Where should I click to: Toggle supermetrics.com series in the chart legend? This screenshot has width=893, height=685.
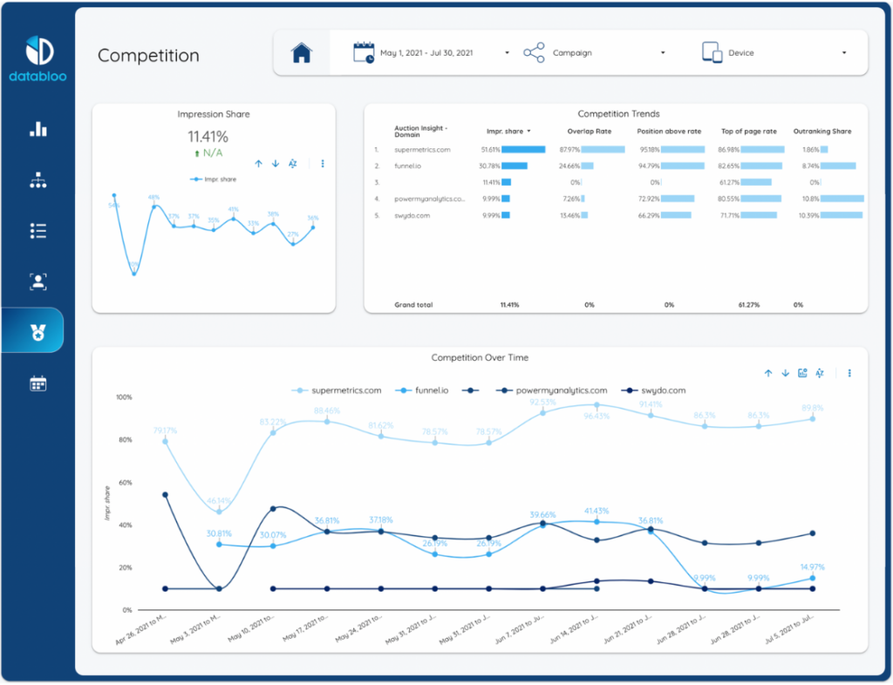[x=337, y=390]
